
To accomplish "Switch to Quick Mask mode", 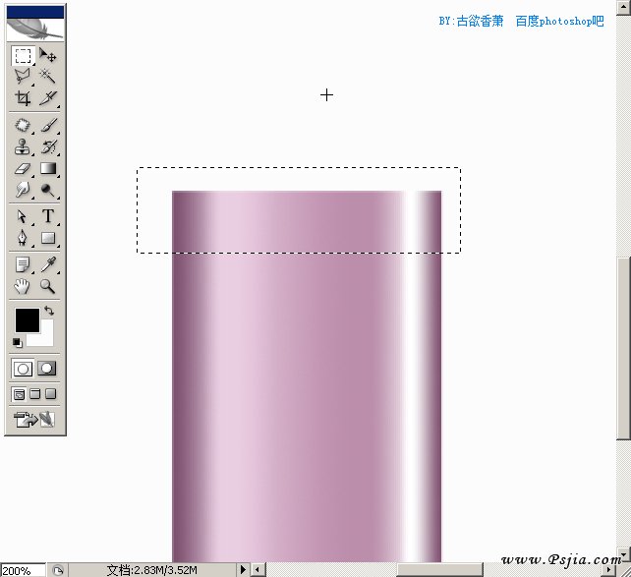I will coord(47,369).
